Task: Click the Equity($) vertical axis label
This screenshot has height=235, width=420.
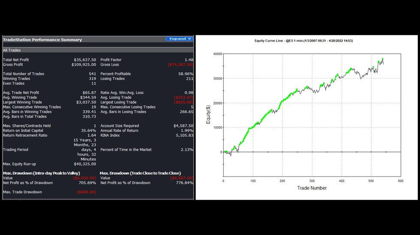Action: click(x=208, y=115)
